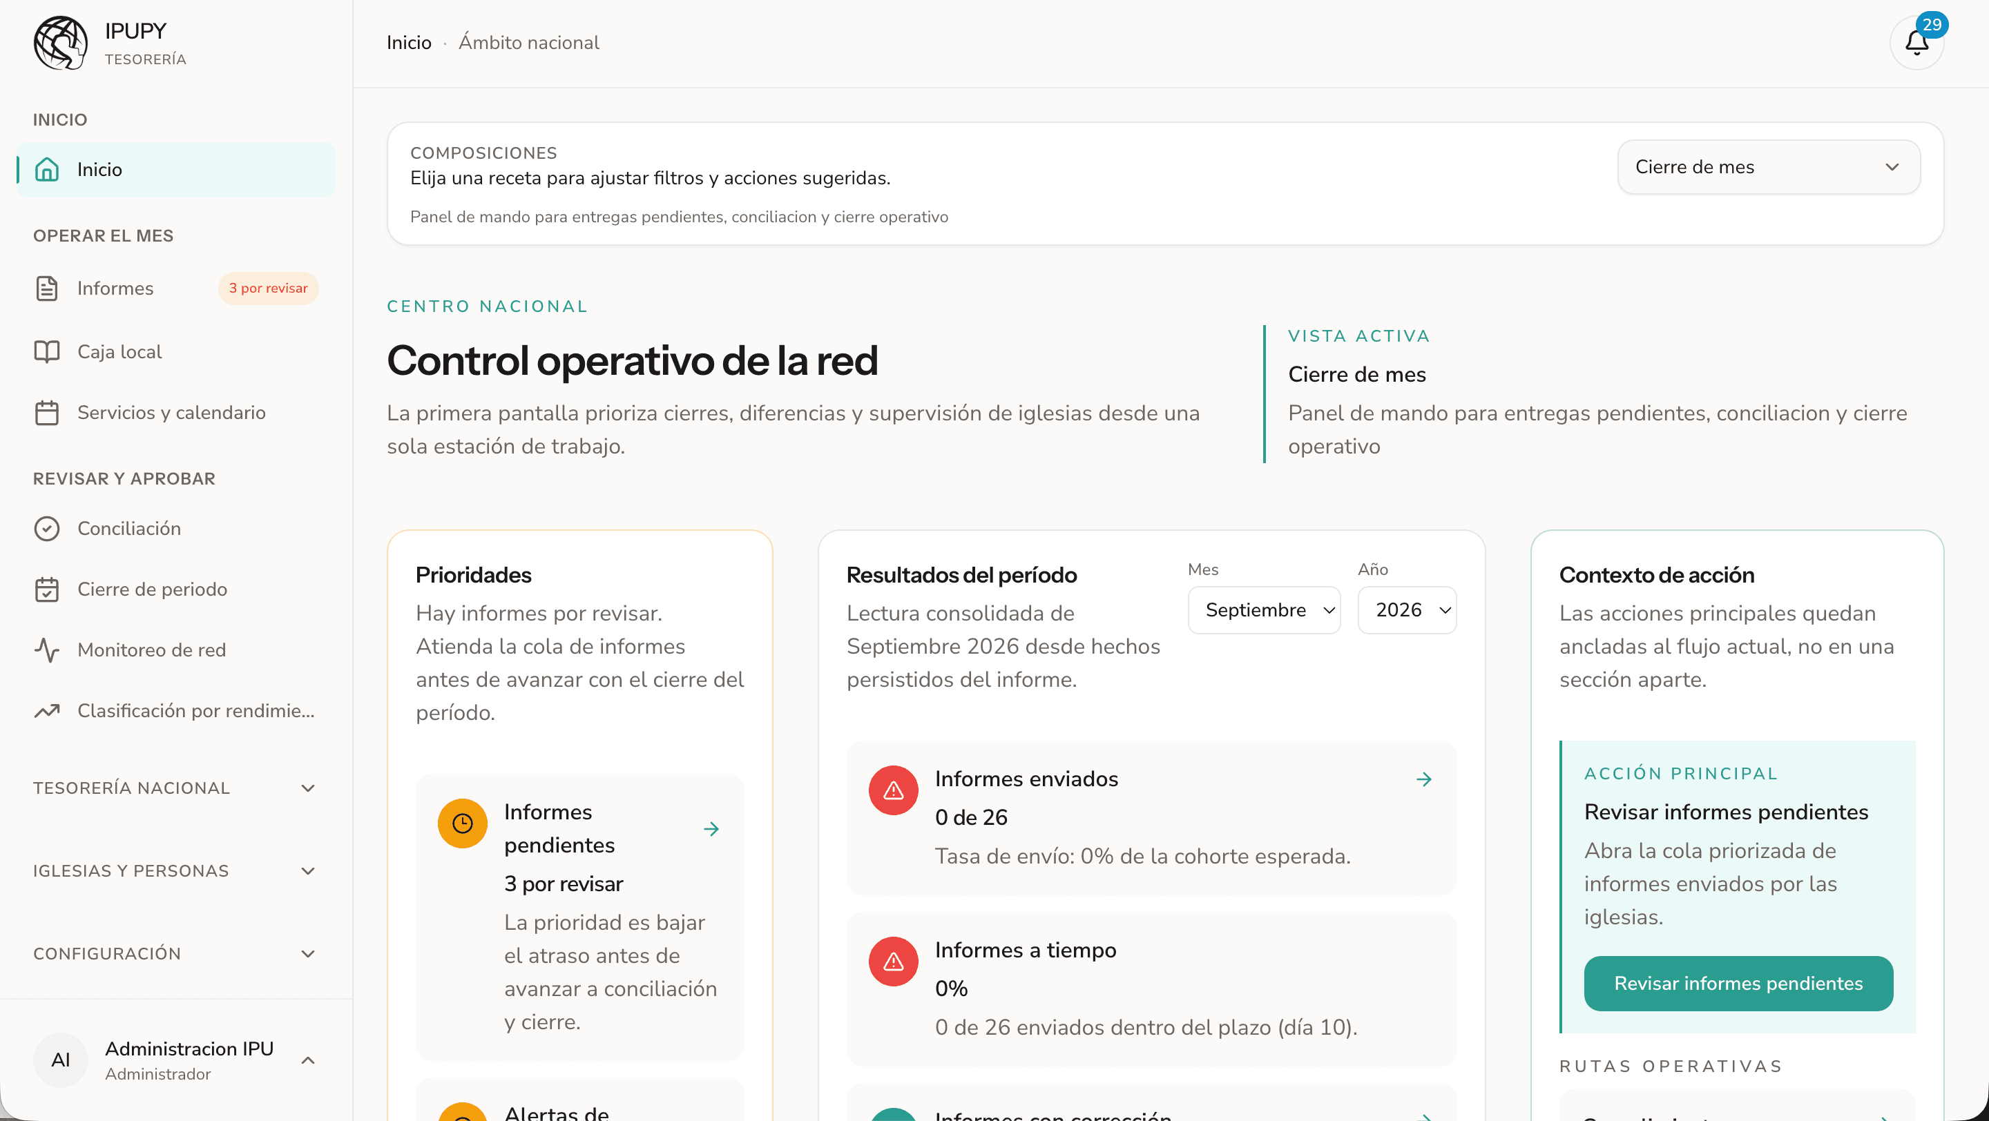Open the Informes enviados result card

click(1151, 818)
